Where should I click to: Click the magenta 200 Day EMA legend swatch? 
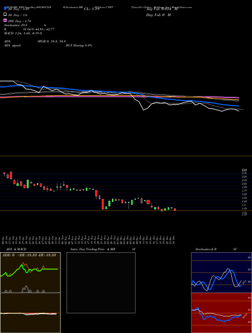tap(5, 20)
